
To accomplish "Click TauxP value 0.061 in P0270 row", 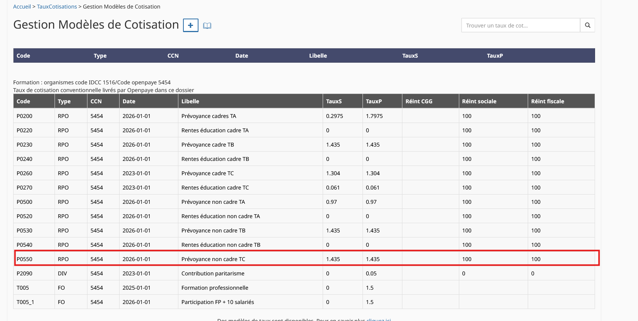I will click(373, 188).
